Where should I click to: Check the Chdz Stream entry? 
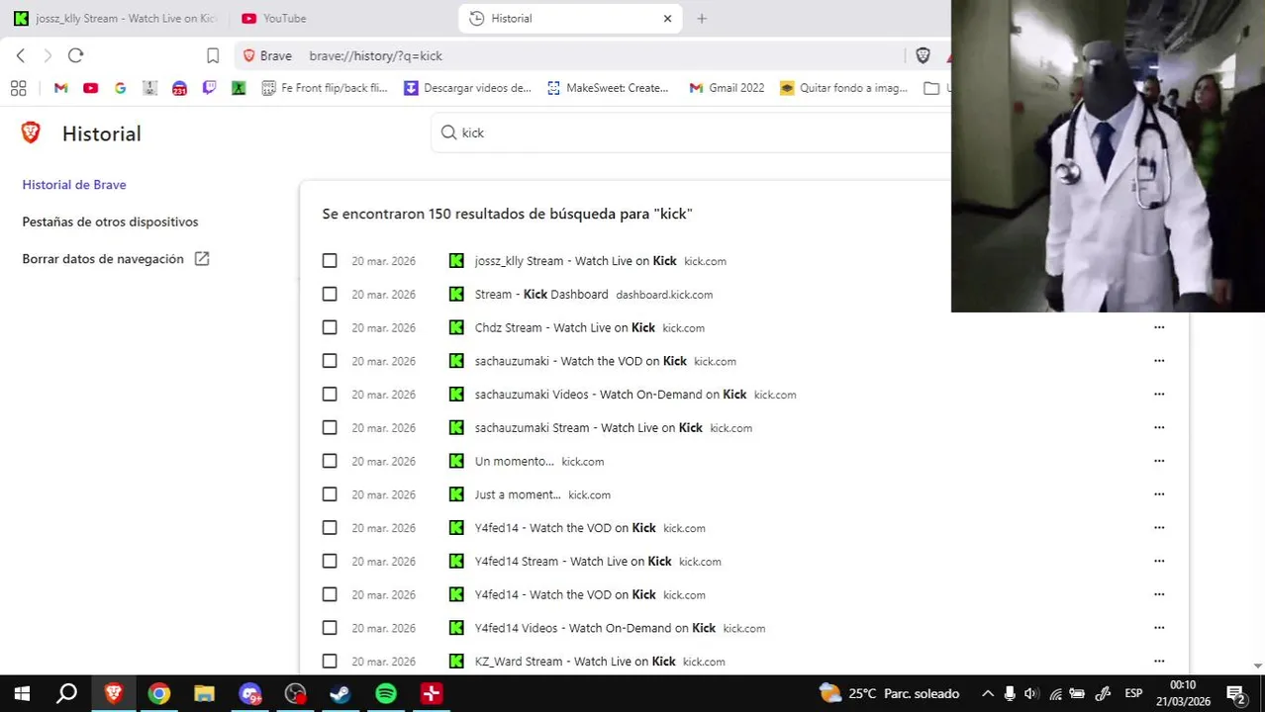(330, 327)
